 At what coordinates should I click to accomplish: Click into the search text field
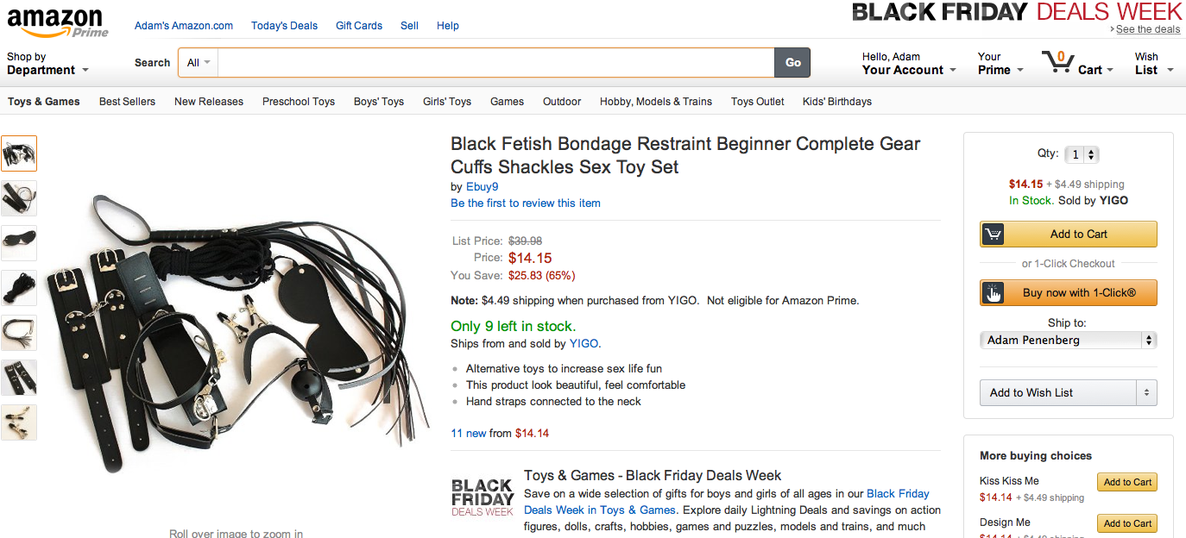coord(495,63)
